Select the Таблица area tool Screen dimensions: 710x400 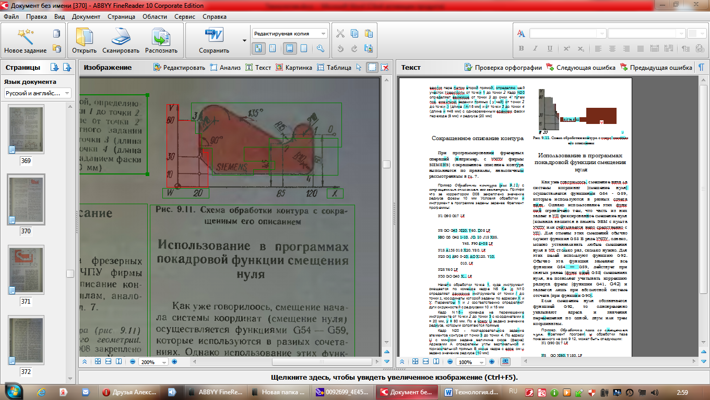pos(334,67)
